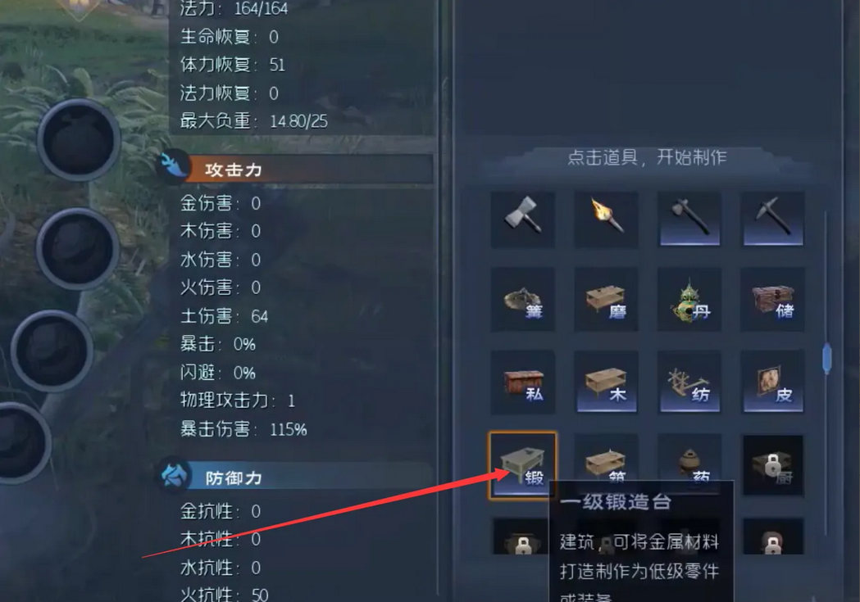Click the crafting list scrollbar handle

point(827,358)
